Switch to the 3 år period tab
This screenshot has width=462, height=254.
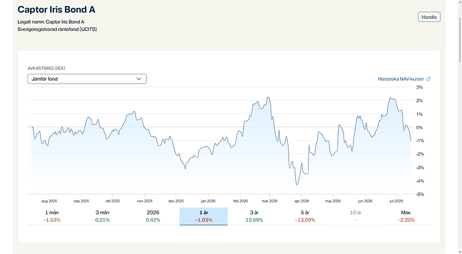point(254,216)
